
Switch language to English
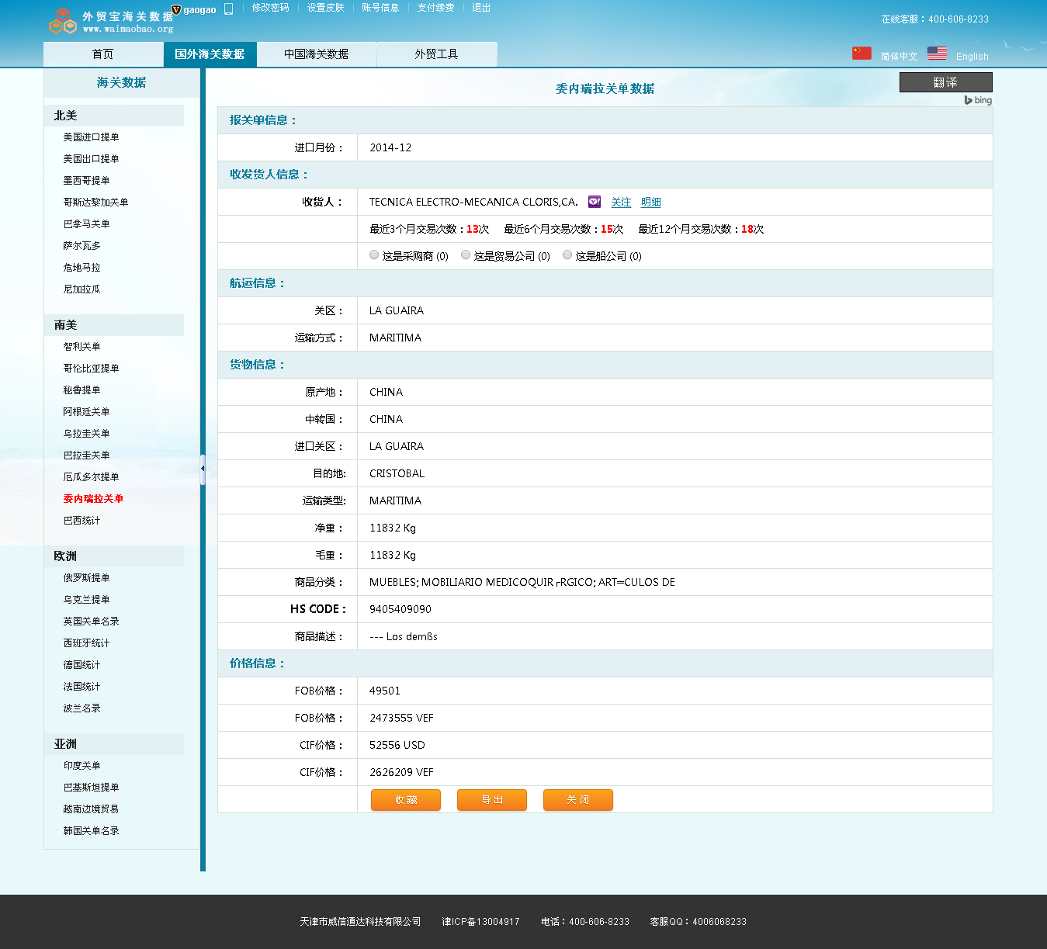pos(972,57)
